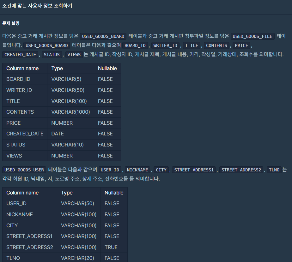Select the USED_GOODS_USER inline code tag
Viewport: 292px width, 262px height.
tap(24, 170)
